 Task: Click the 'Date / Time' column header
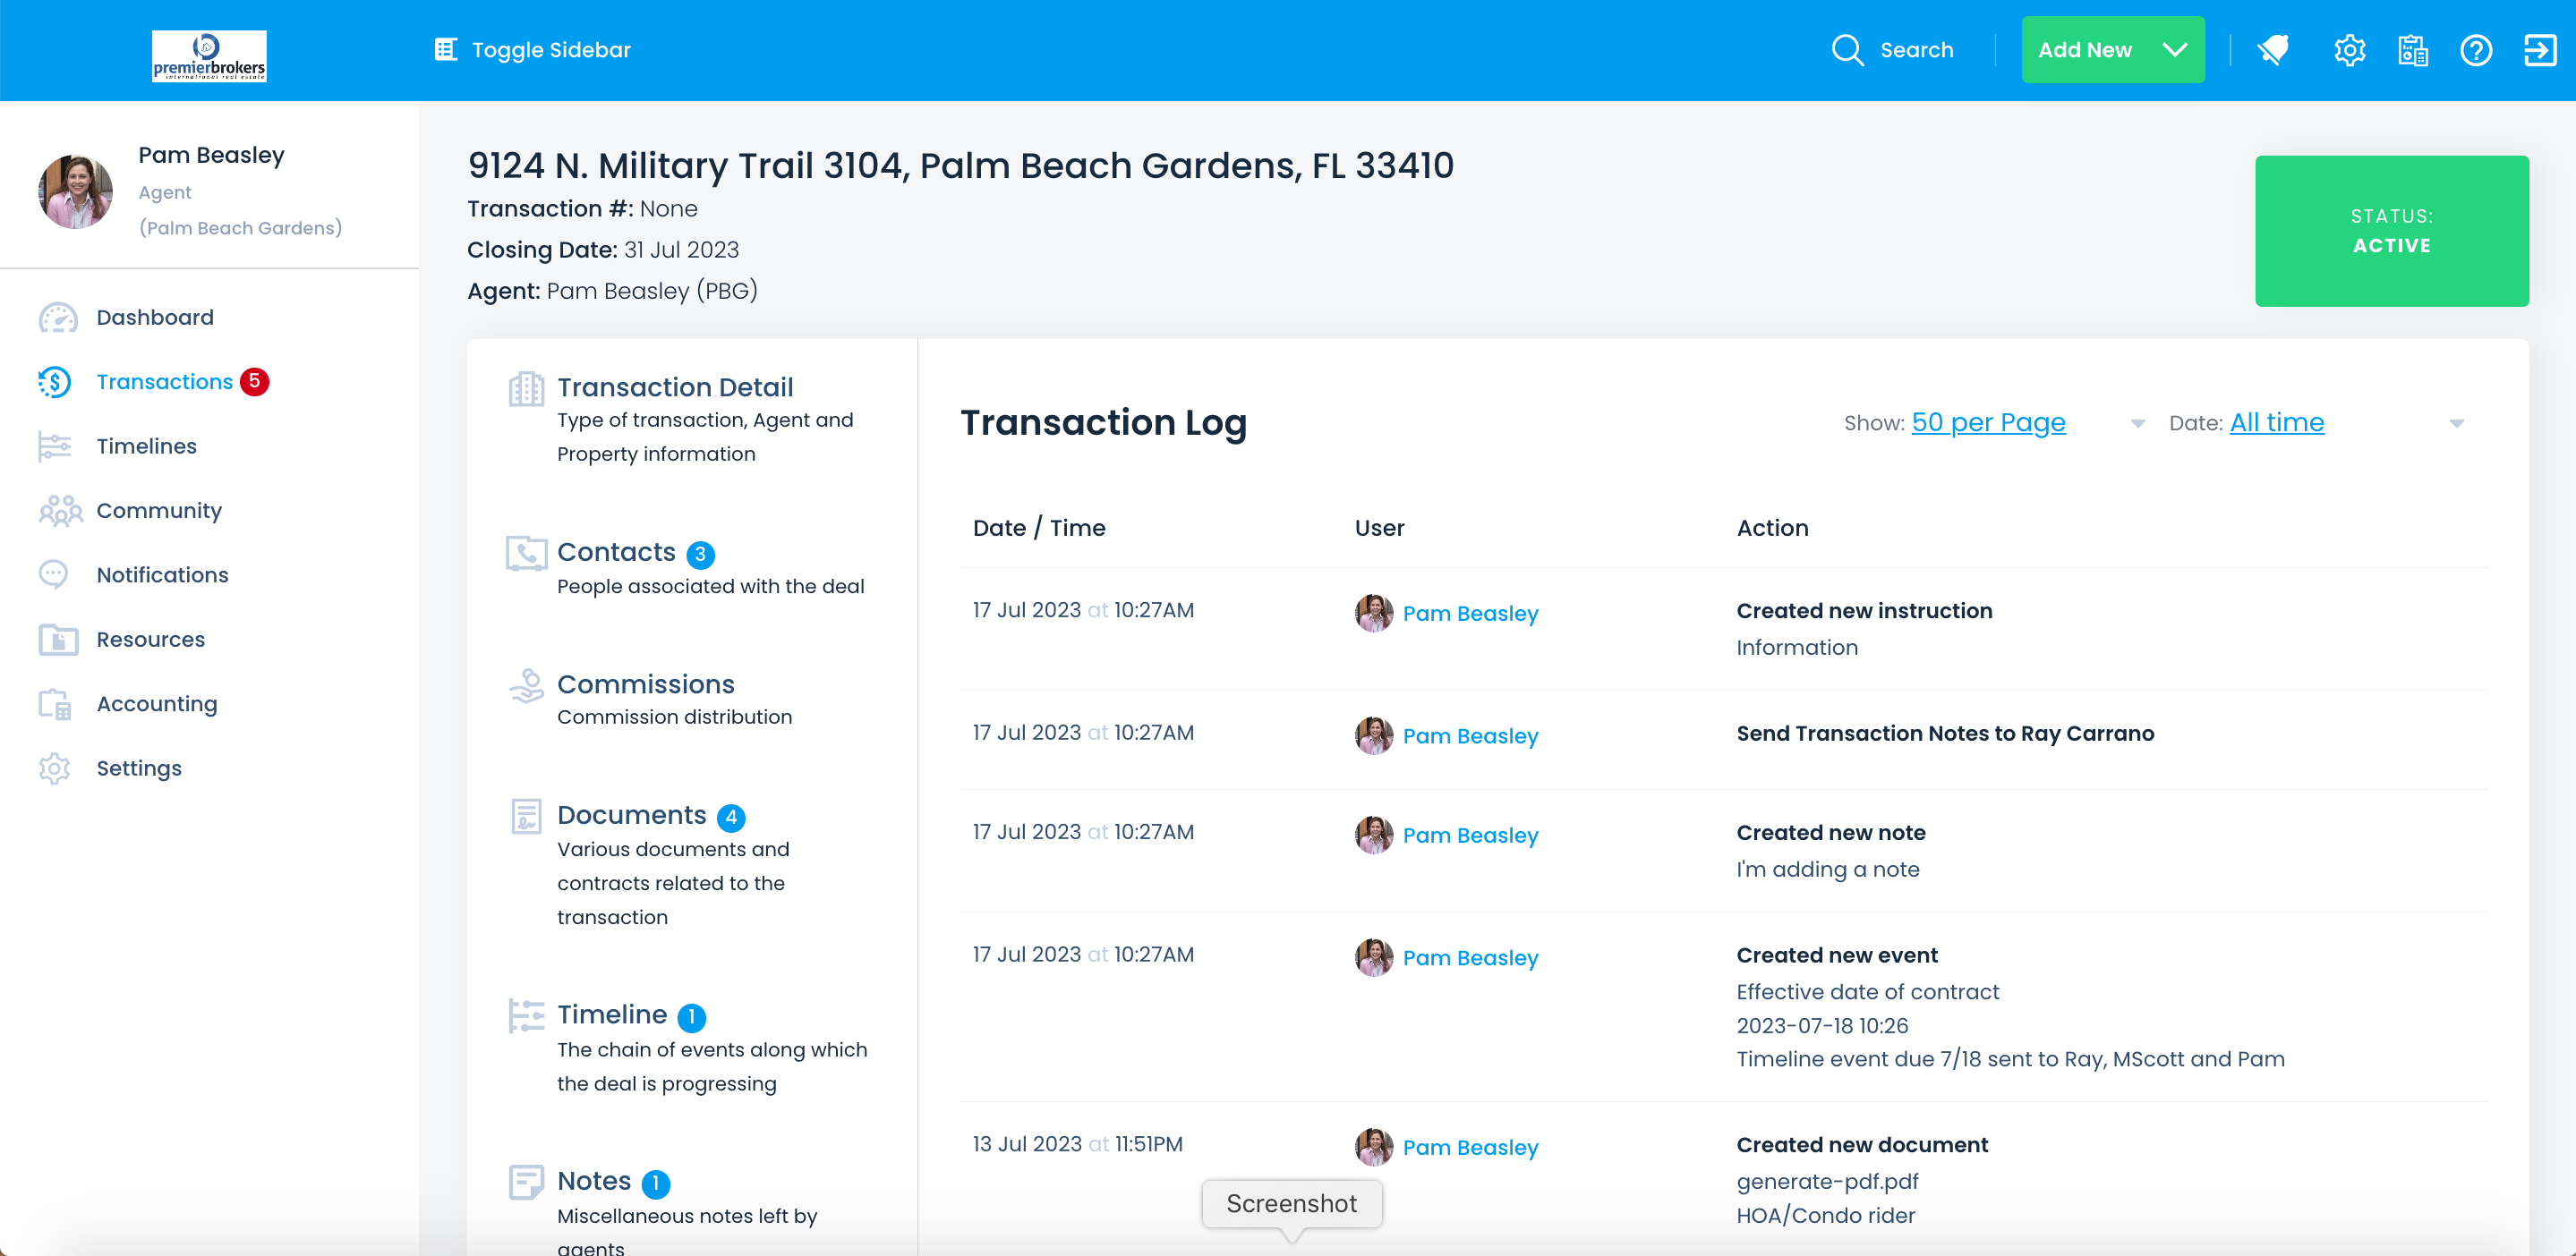coord(1039,528)
